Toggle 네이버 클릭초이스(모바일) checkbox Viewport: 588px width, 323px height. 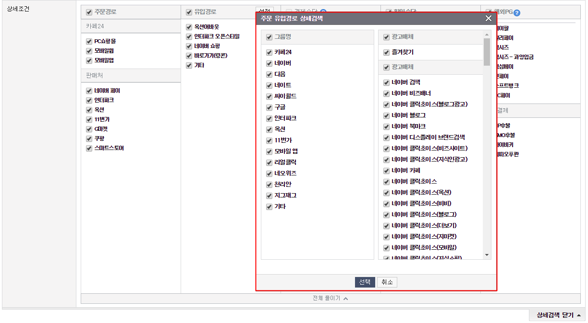pyautogui.click(x=386, y=248)
